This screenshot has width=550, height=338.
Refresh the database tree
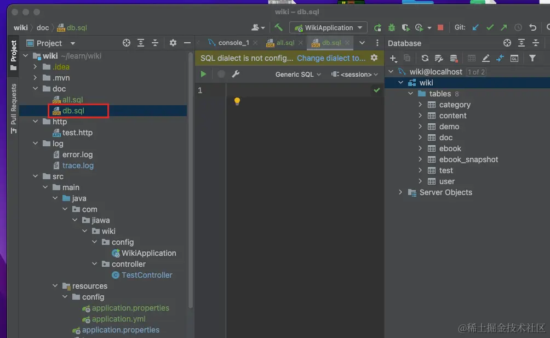point(425,58)
